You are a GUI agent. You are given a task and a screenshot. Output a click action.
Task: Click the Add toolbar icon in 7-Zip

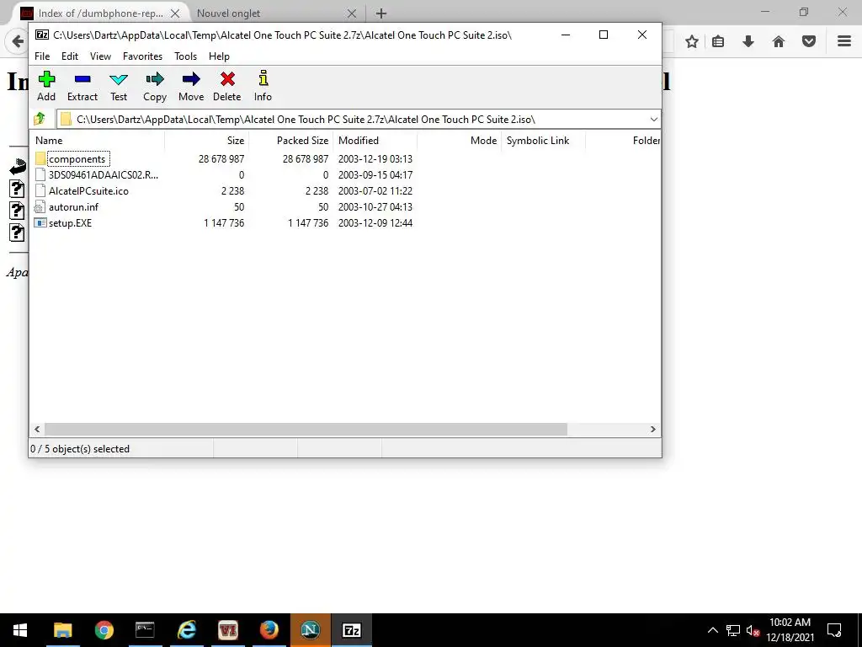click(x=47, y=79)
